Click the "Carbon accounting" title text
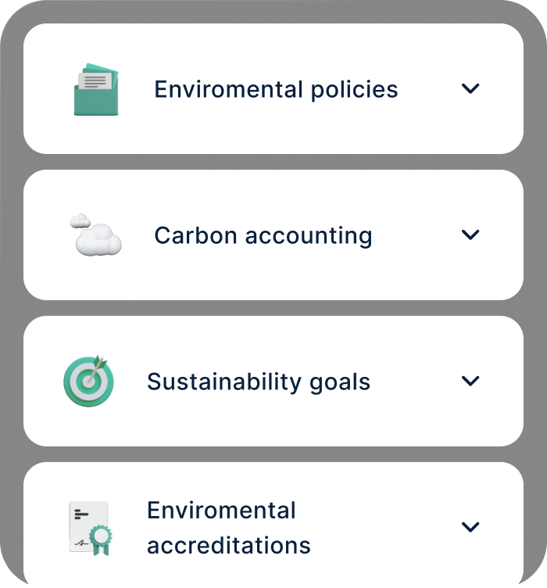Viewport: 547px width, 588px height. pos(263,235)
